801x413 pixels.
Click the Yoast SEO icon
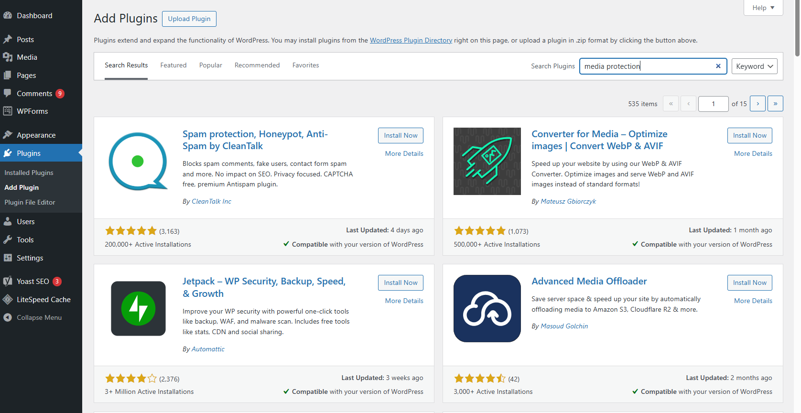[x=8, y=281]
